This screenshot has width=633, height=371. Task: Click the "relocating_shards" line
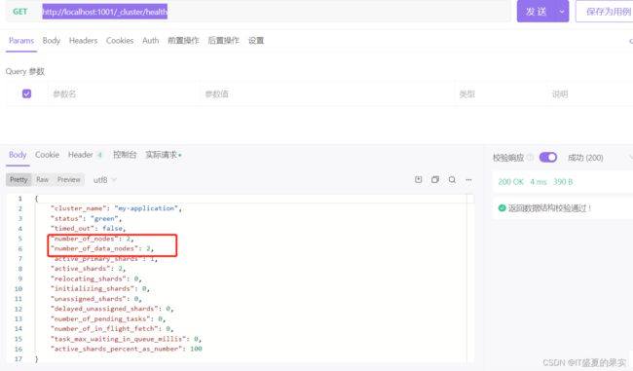coord(96,278)
